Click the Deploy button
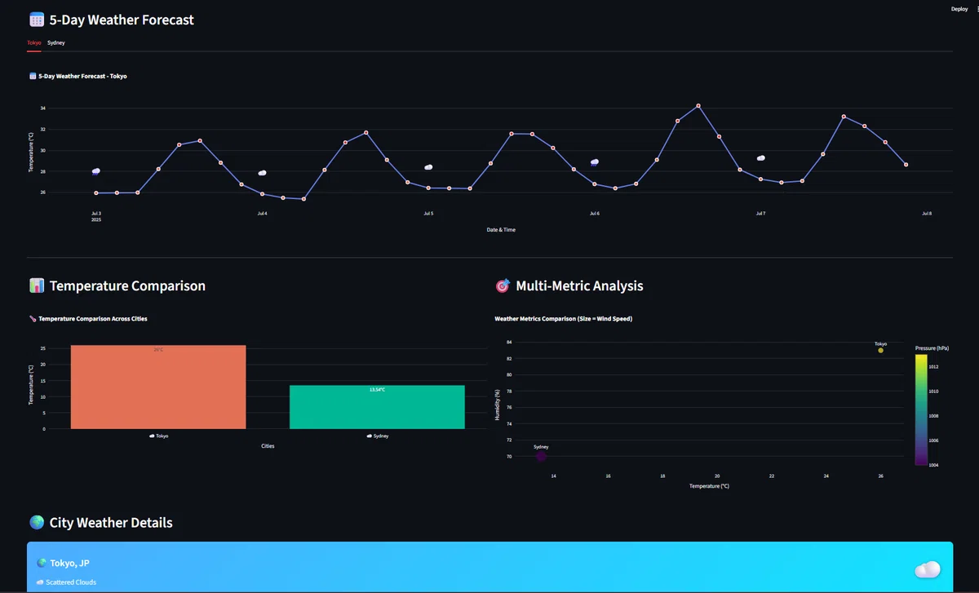The width and height of the screenshot is (979, 593). pyautogui.click(x=959, y=9)
